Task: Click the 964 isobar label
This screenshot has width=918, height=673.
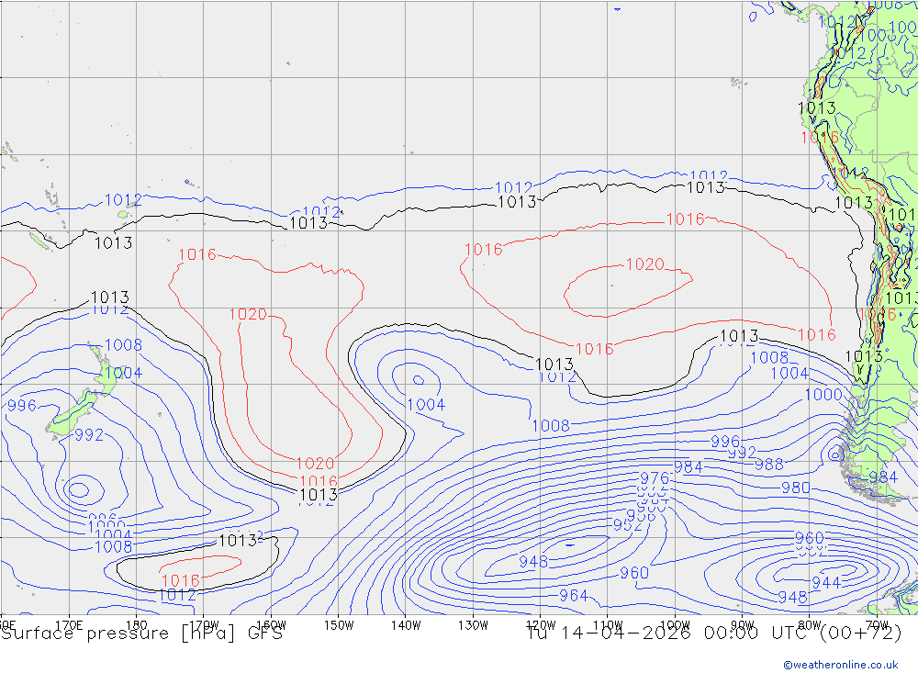Action: coord(573,595)
